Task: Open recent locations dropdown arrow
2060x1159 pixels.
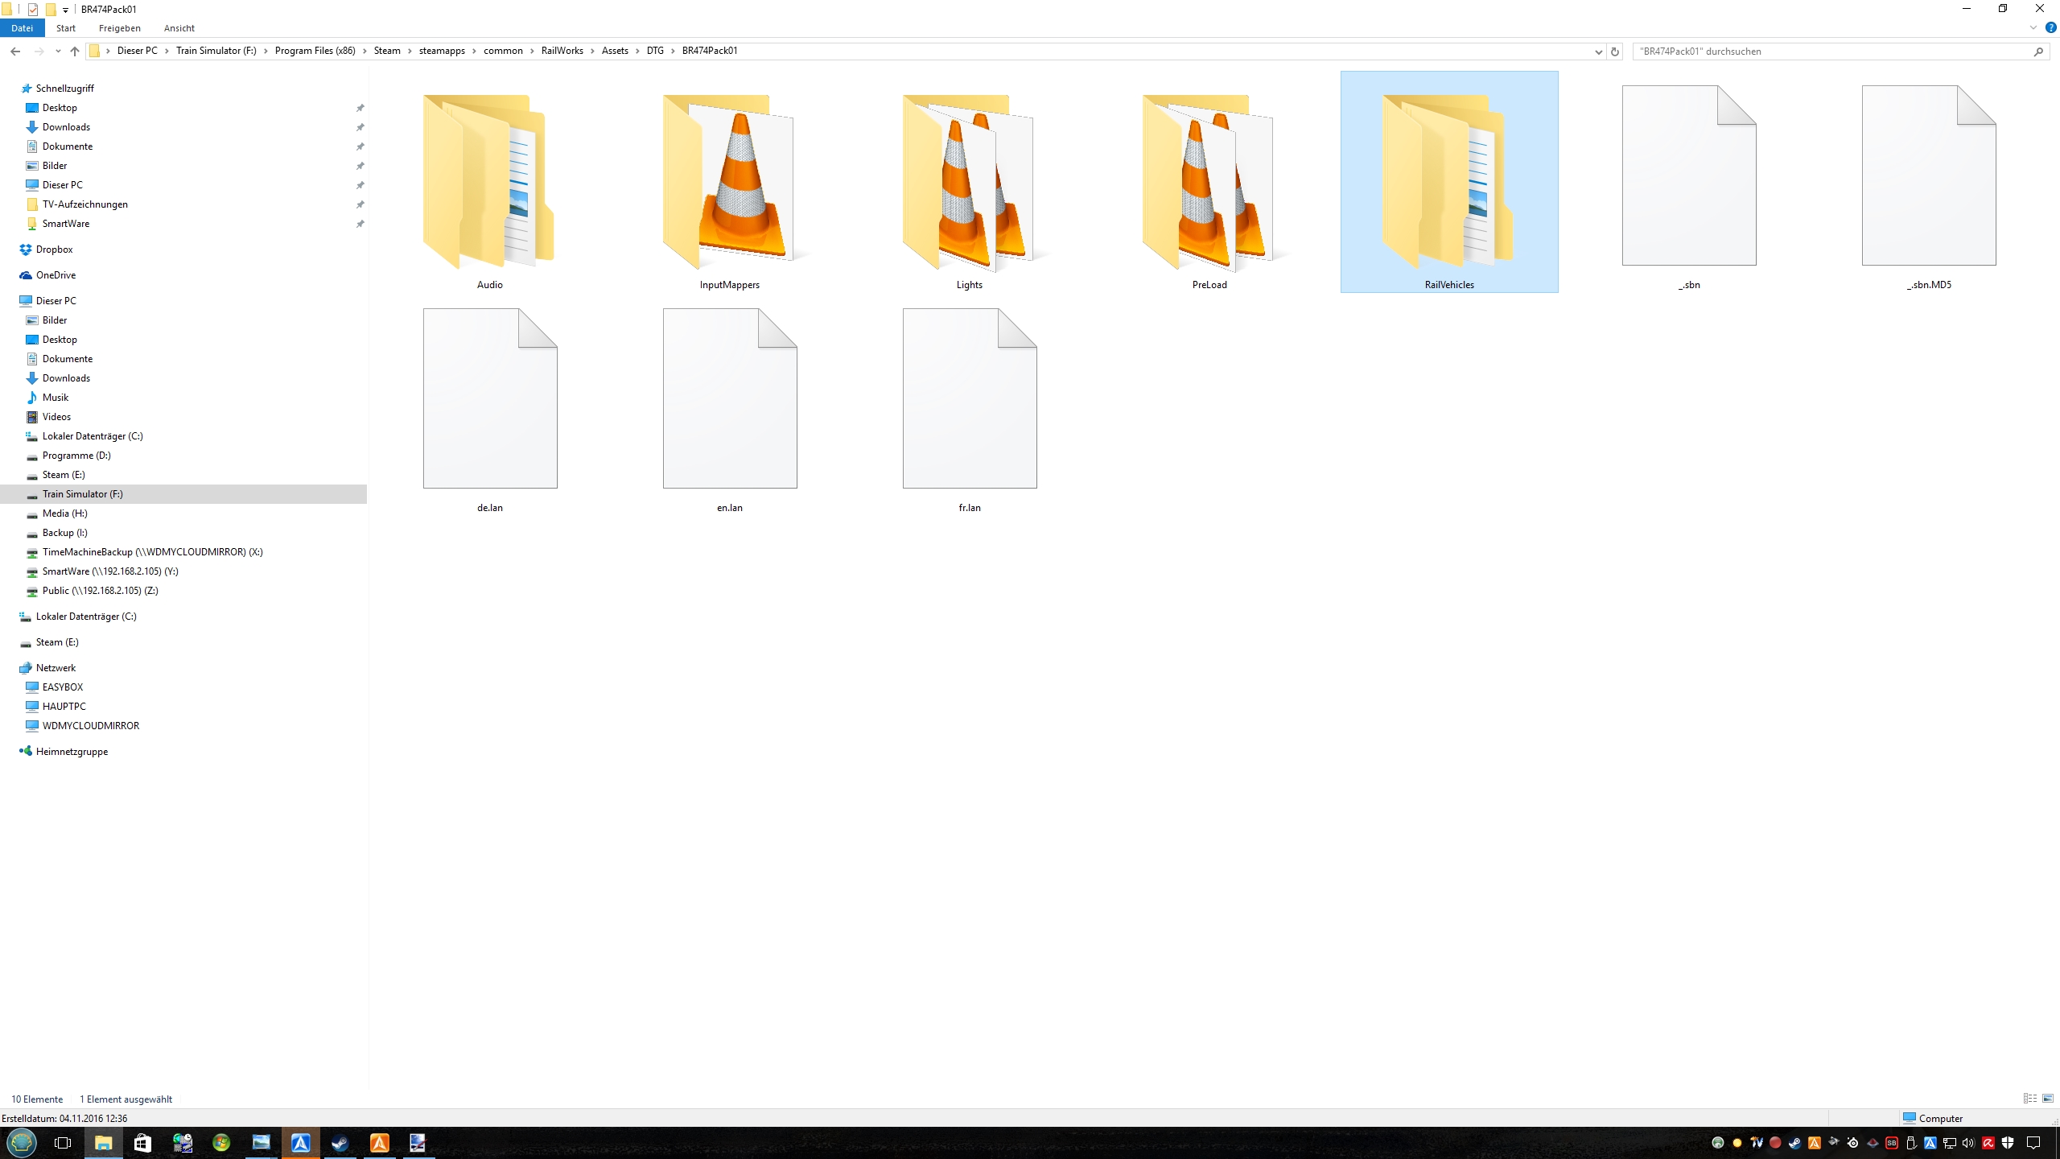Action: click(x=58, y=52)
